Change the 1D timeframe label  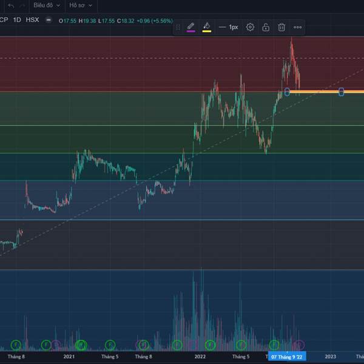point(17,20)
